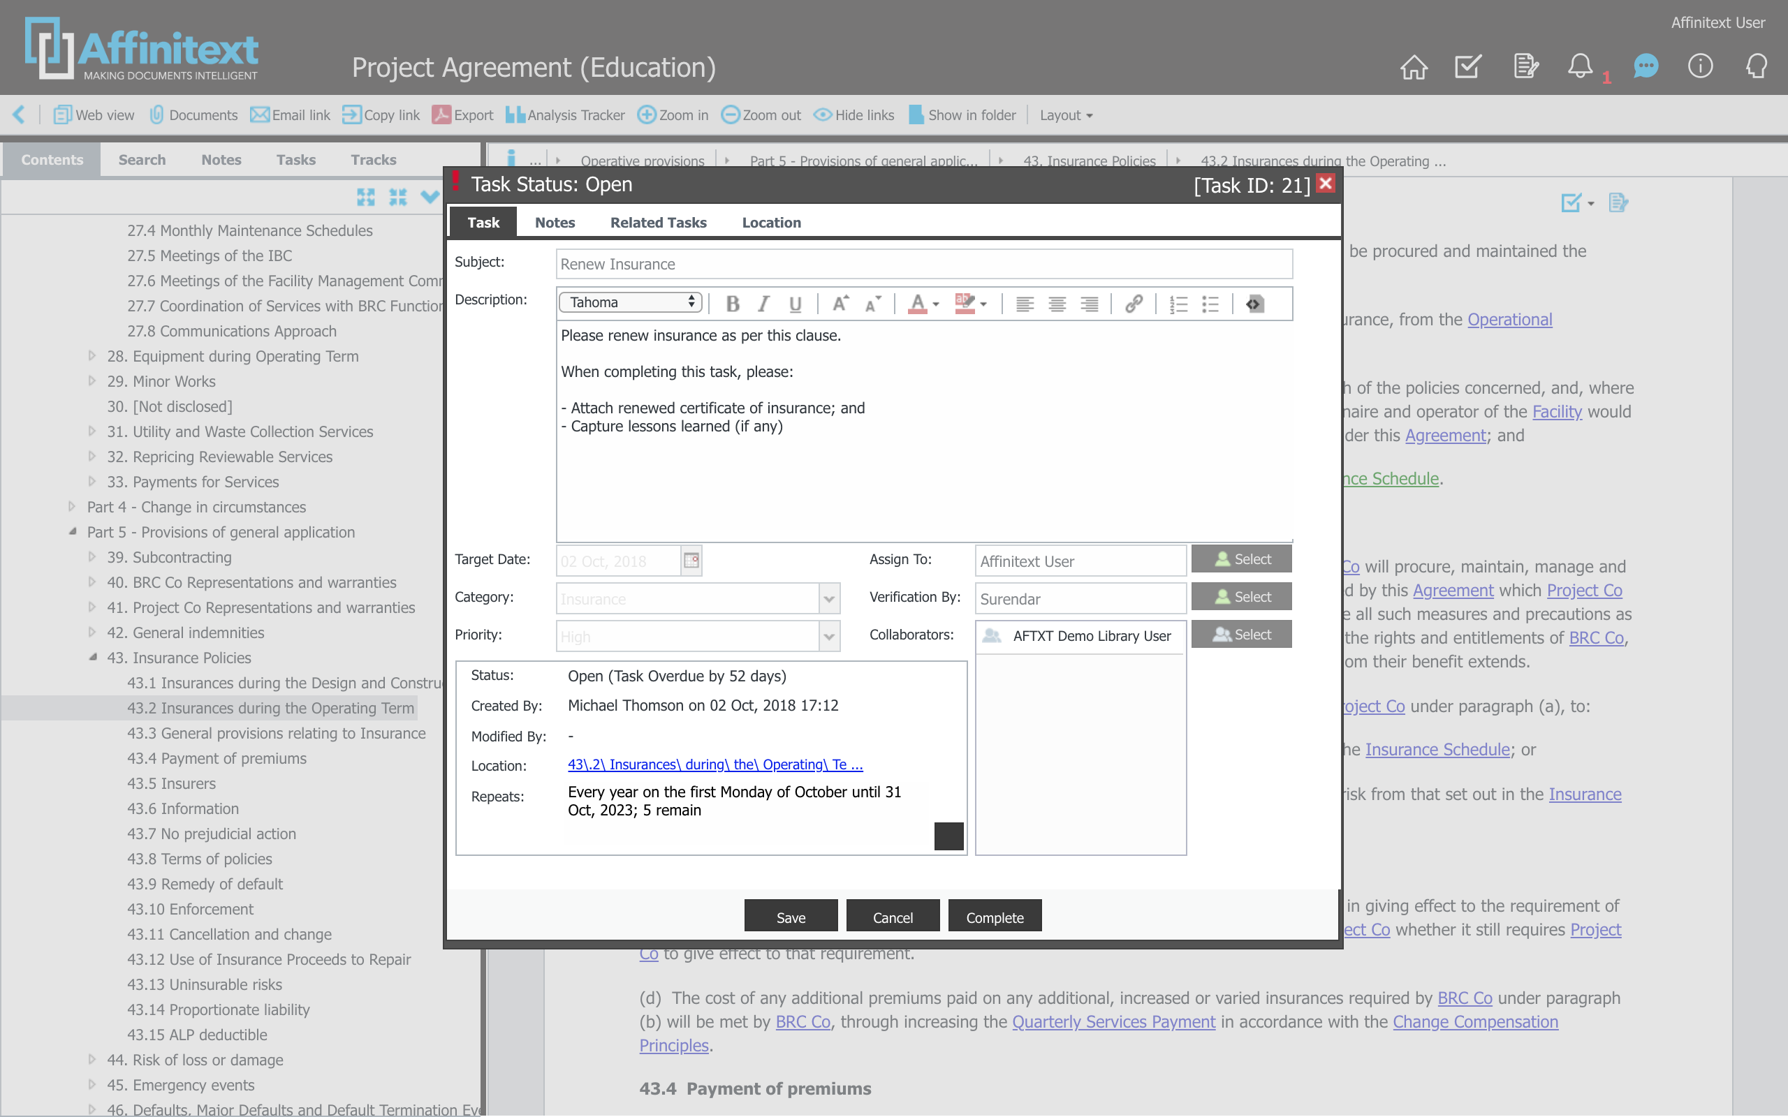1788x1117 pixels.
Task: Open the notifications bell icon
Action: click(x=1580, y=66)
